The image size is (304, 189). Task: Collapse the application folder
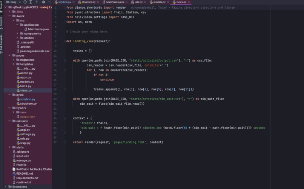[x=17, y=25]
